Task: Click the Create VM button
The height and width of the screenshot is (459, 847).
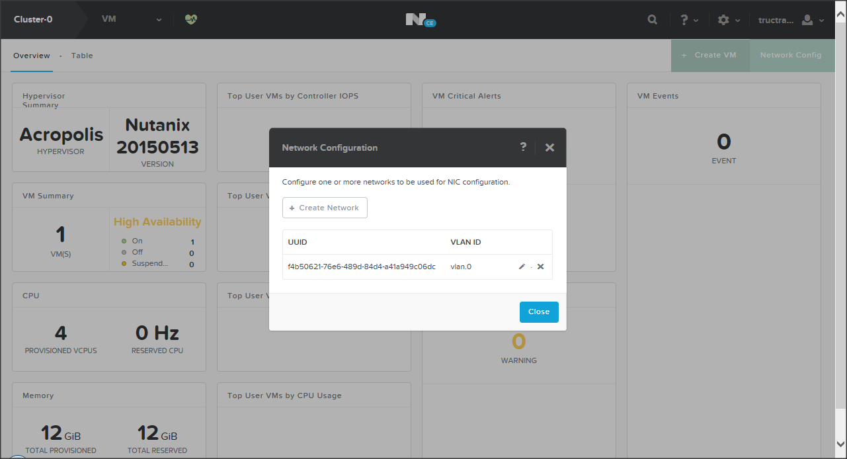Action: tap(710, 56)
